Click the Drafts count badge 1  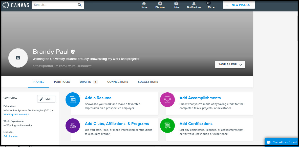[x=96, y=82]
